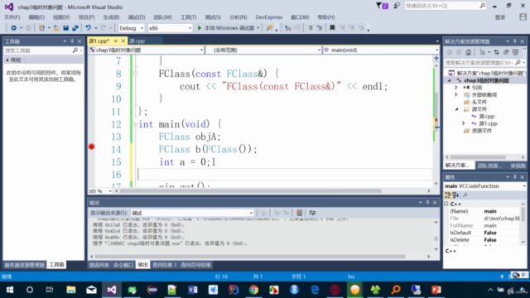Click the Save All toolbar icon

pos(75,28)
